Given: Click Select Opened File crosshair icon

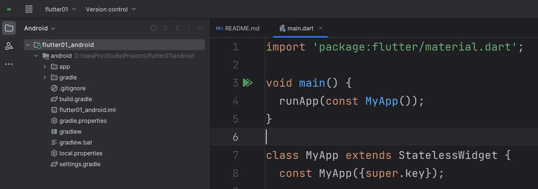Looking at the screenshot, I should point(154,28).
